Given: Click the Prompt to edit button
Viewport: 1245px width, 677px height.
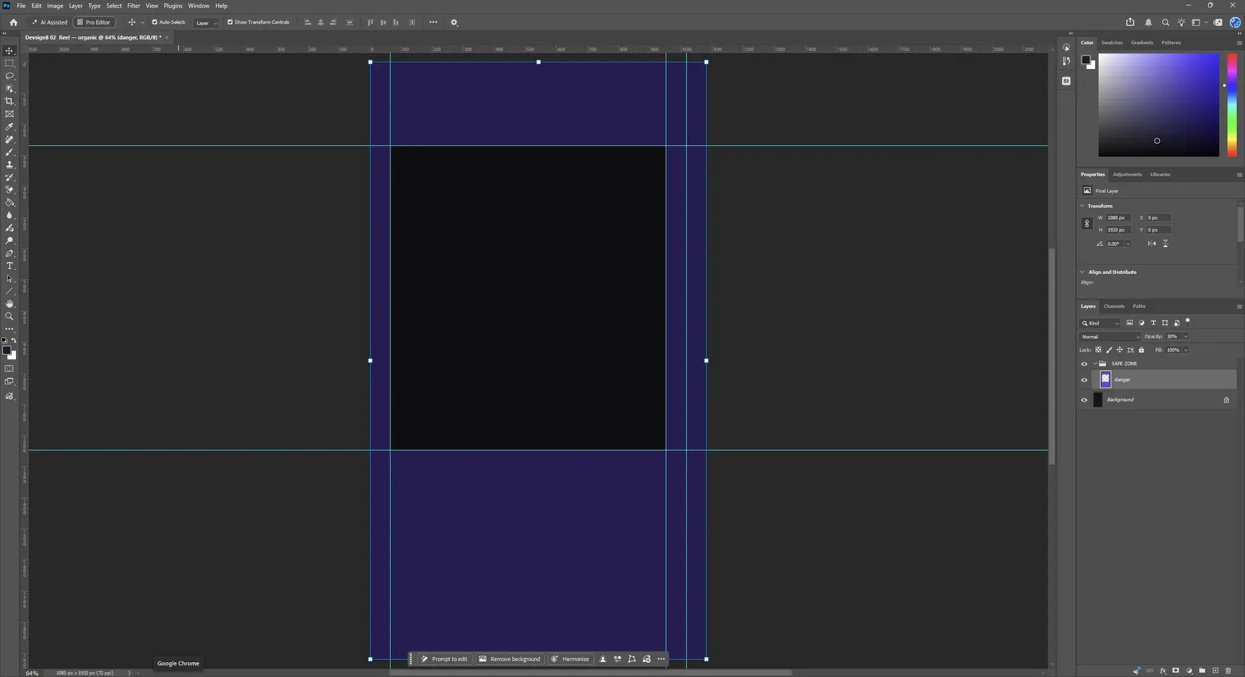Looking at the screenshot, I should click(444, 659).
